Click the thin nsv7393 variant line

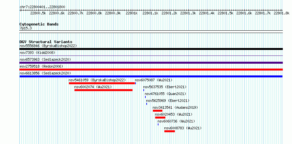coord(151,56)
